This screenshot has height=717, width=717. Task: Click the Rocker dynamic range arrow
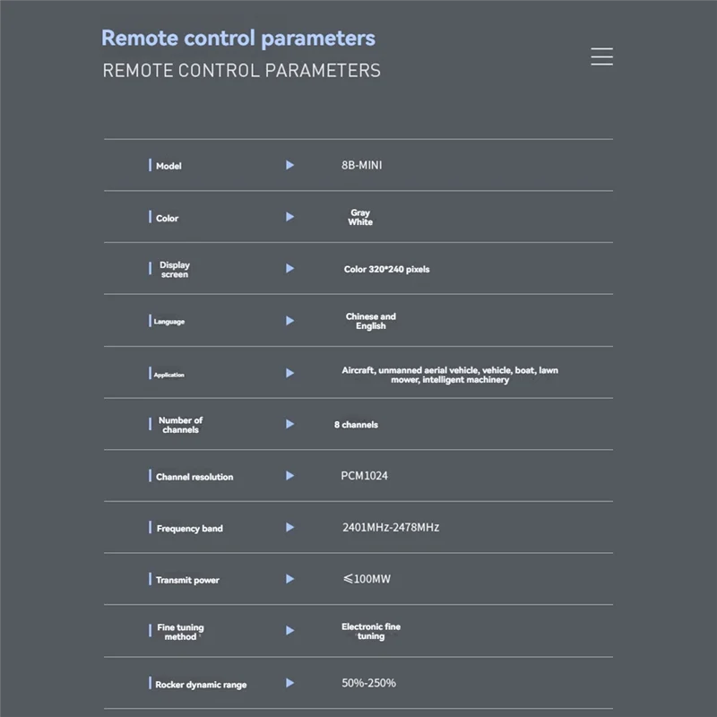[x=289, y=683]
